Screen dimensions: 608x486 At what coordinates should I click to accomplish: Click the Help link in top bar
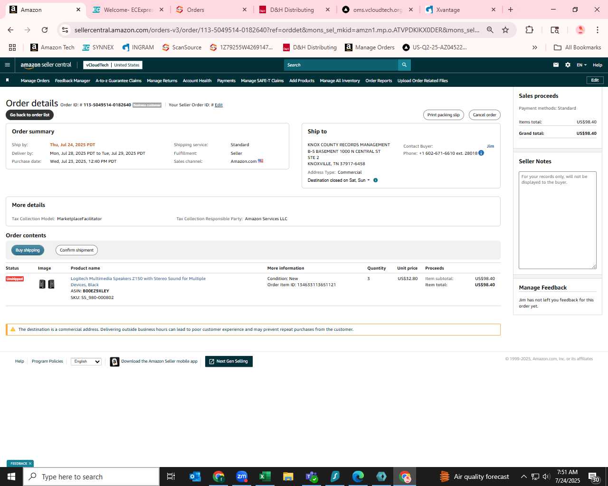598,65
